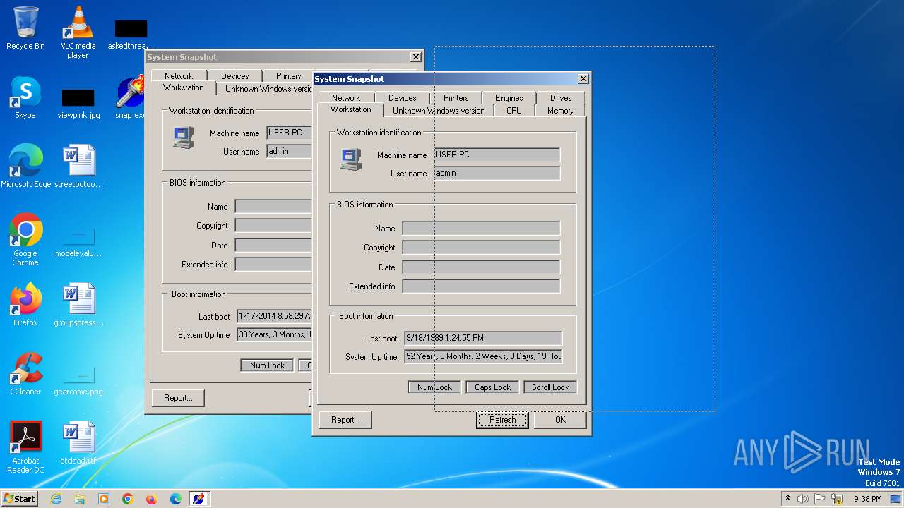Launch VLC media player shortcut
Image resolution: width=904 pixels, height=508 pixels.
click(x=78, y=32)
